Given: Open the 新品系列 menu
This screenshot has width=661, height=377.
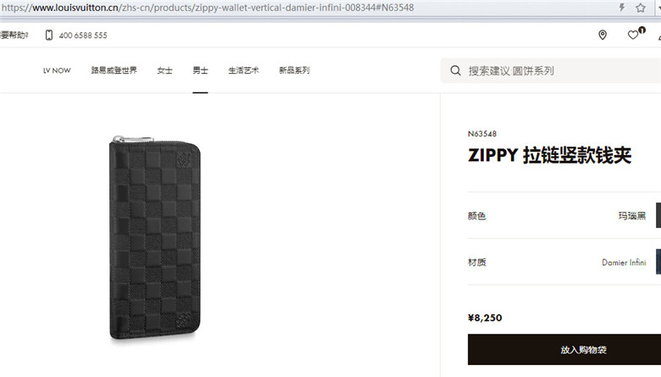Looking at the screenshot, I should click(294, 70).
